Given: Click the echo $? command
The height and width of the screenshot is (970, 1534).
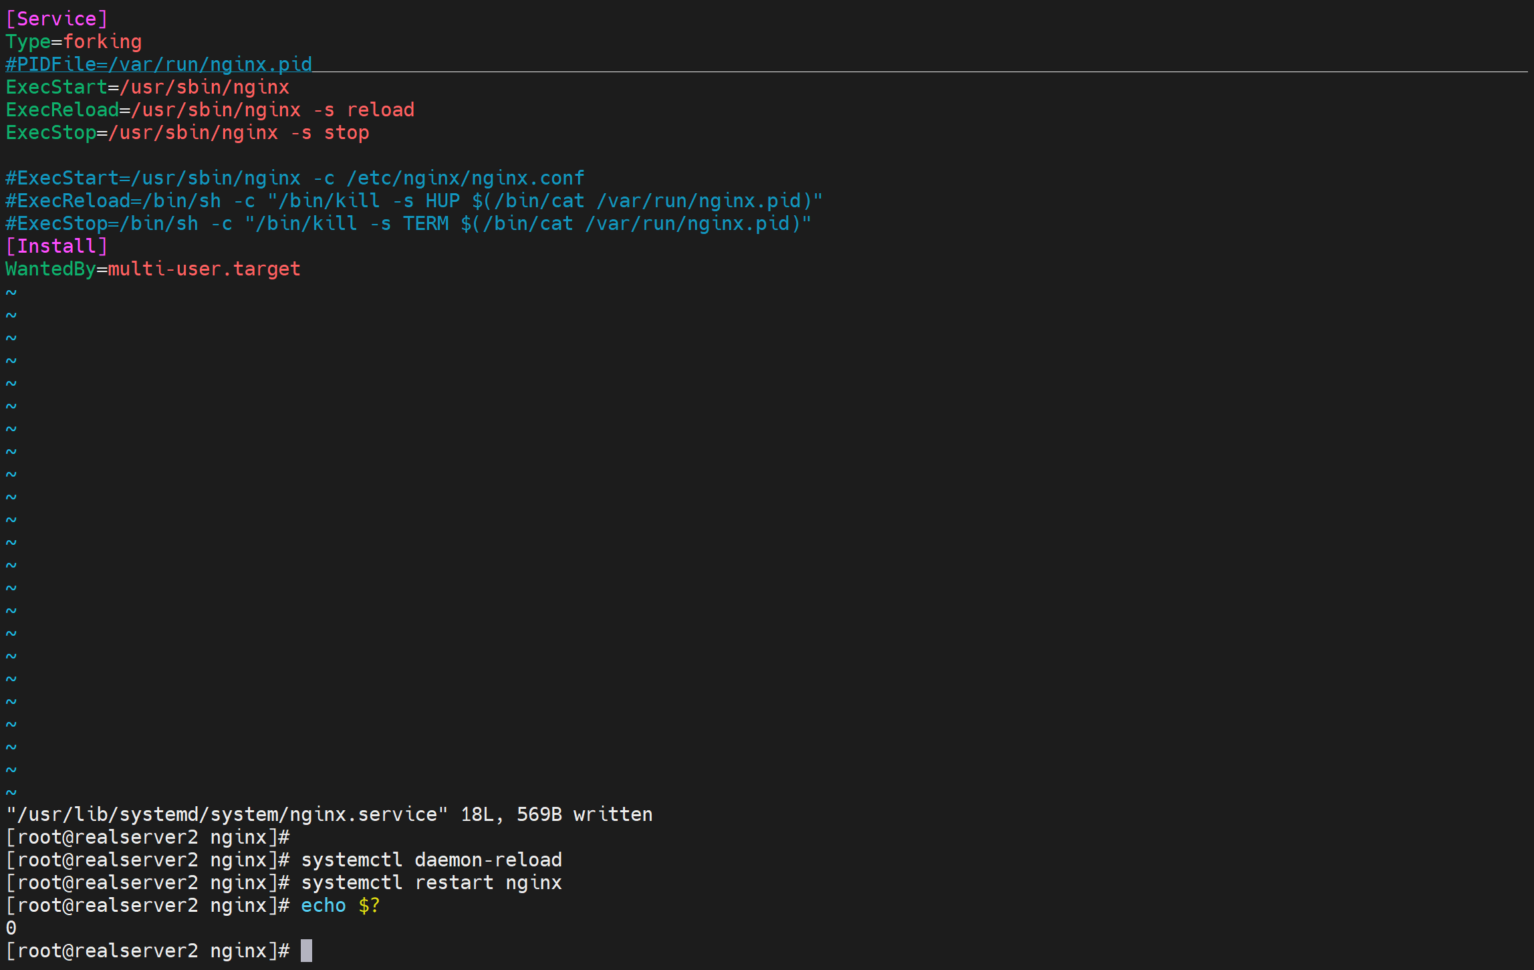Looking at the screenshot, I should point(340,905).
